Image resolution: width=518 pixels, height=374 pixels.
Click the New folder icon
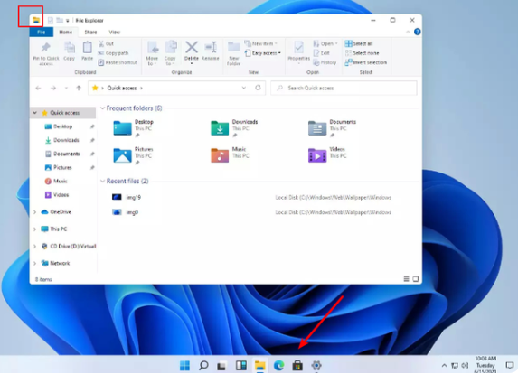point(233,47)
